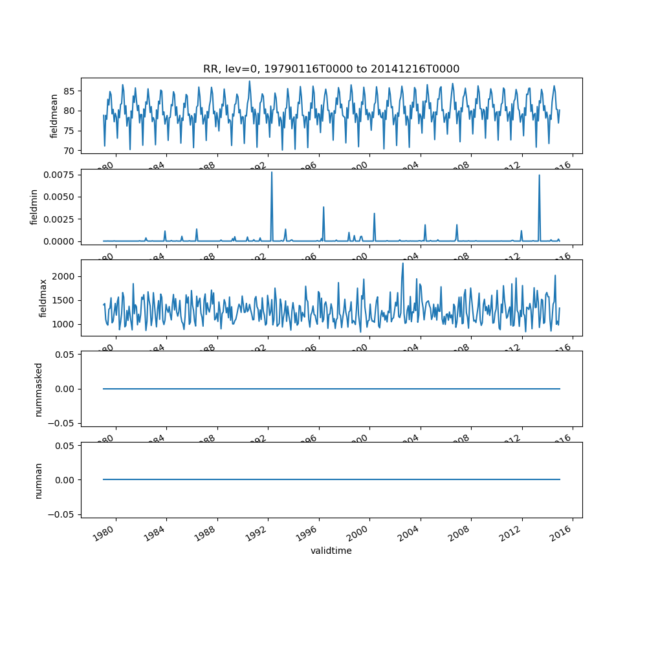
Task: Click the highest fieldmax peak near 2002
Action: (402, 263)
